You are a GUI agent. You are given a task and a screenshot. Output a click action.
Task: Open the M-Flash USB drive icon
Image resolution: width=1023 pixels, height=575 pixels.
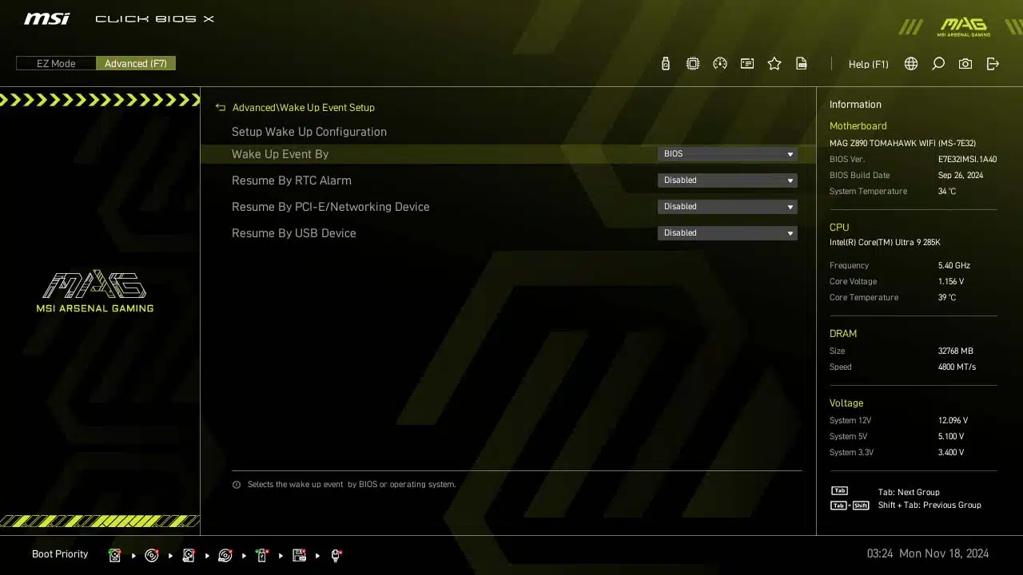(x=665, y=64)
